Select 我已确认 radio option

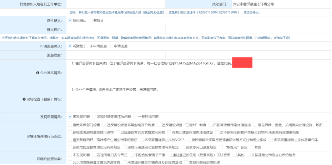tap(70, 21)
